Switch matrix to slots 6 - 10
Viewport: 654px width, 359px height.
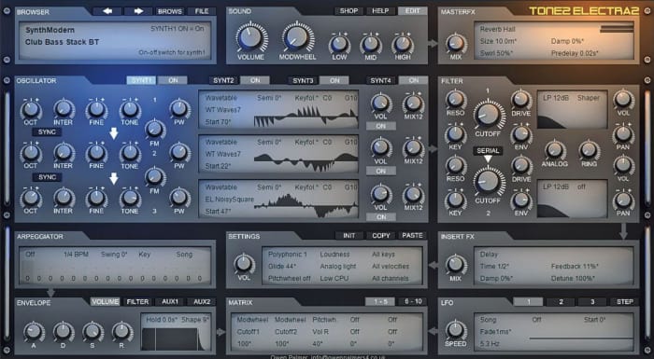coord(413,301)
